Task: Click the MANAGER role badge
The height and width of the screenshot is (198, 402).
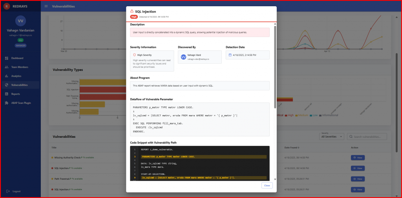Action: (x=20, y=45)
